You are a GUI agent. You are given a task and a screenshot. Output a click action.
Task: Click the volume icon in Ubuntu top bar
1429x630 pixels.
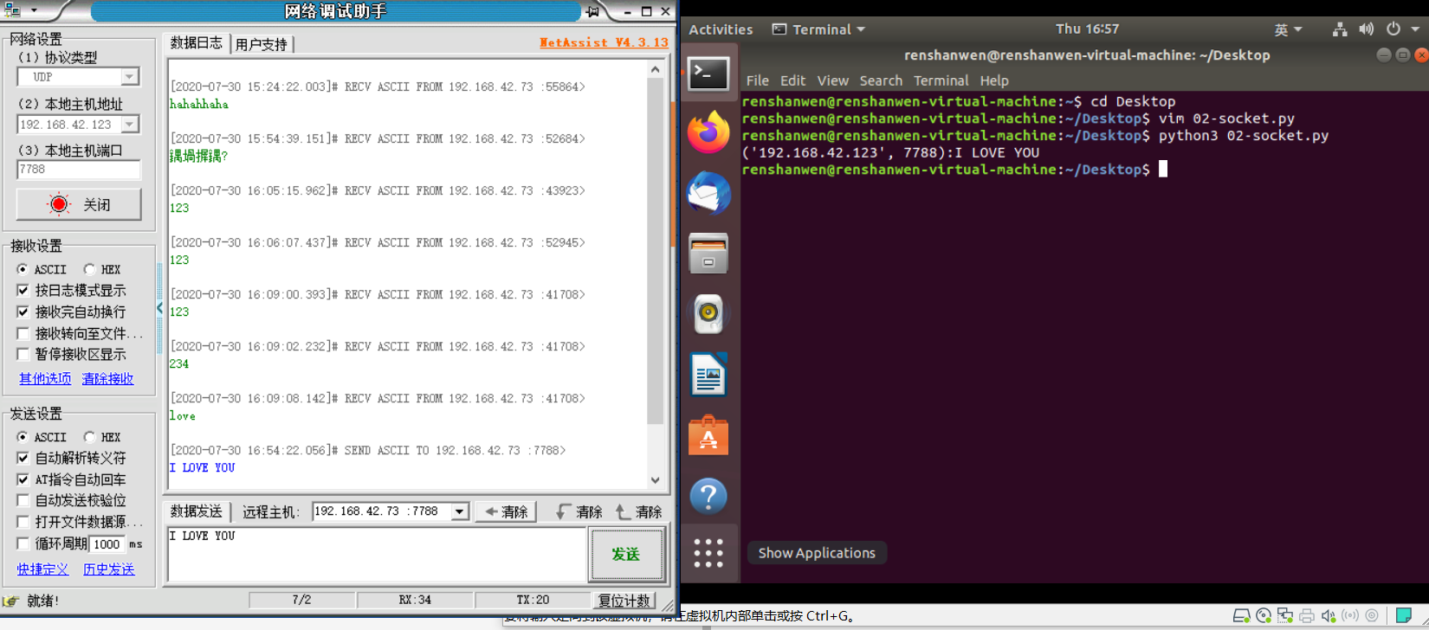pos(1366,29)
